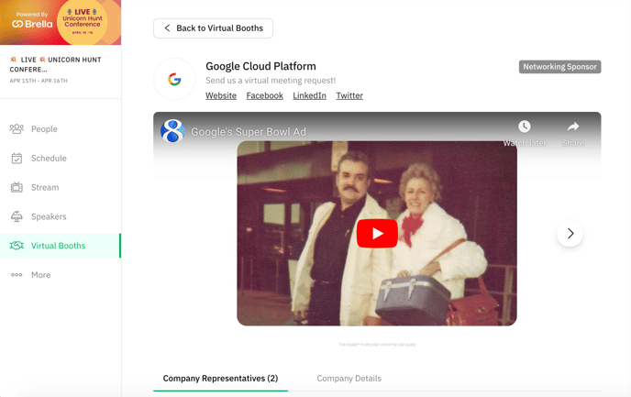Viewport: 631px width, 397px height.
Task: Expand the More menu item
Action: tap(61, 275)
